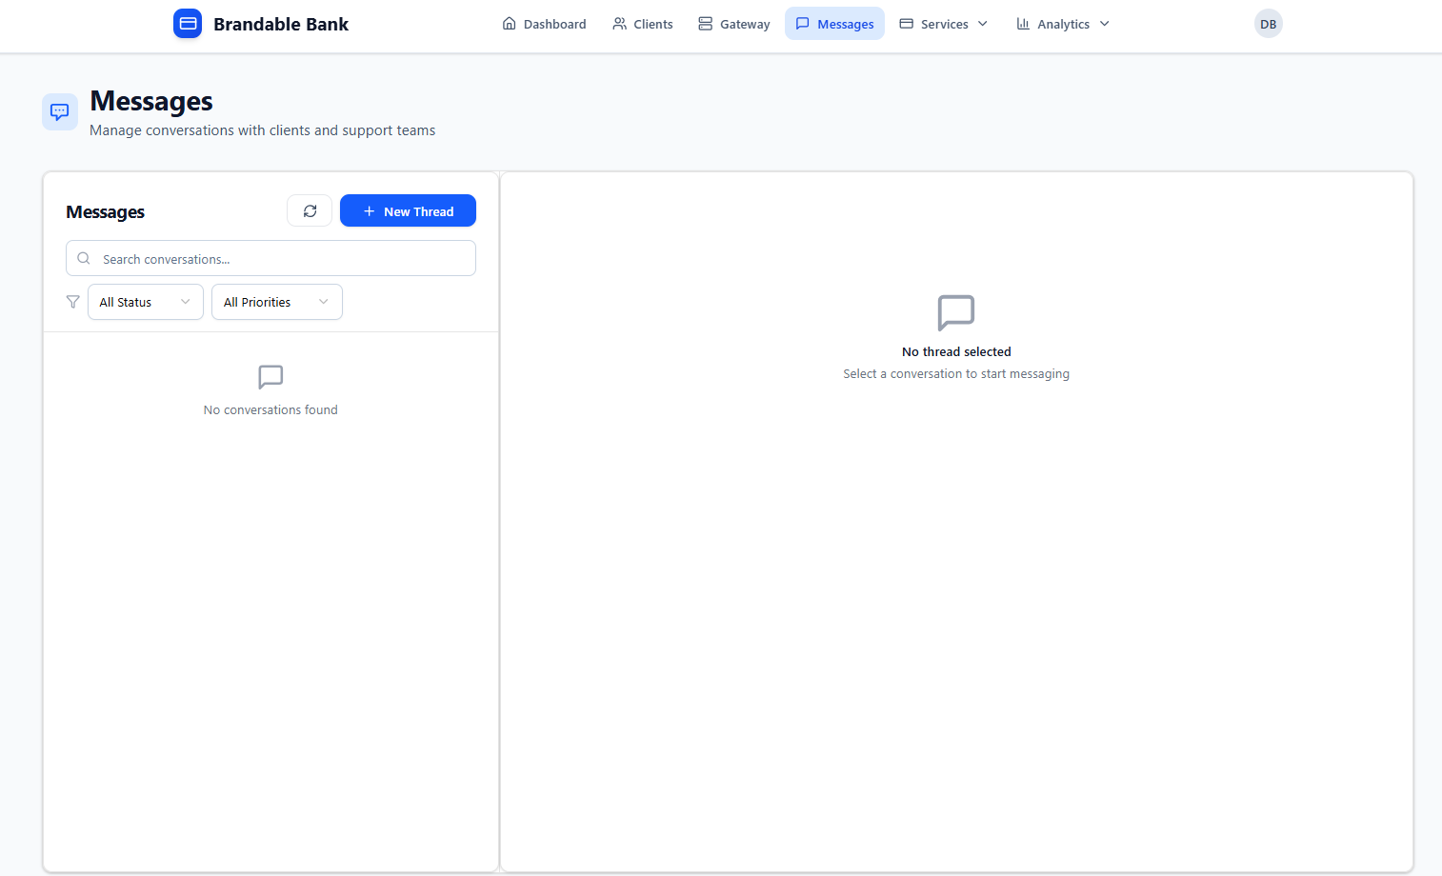Click the Brandable Bank title link
The width and height of the screenshot is (1442, 876).
point(281,24)
